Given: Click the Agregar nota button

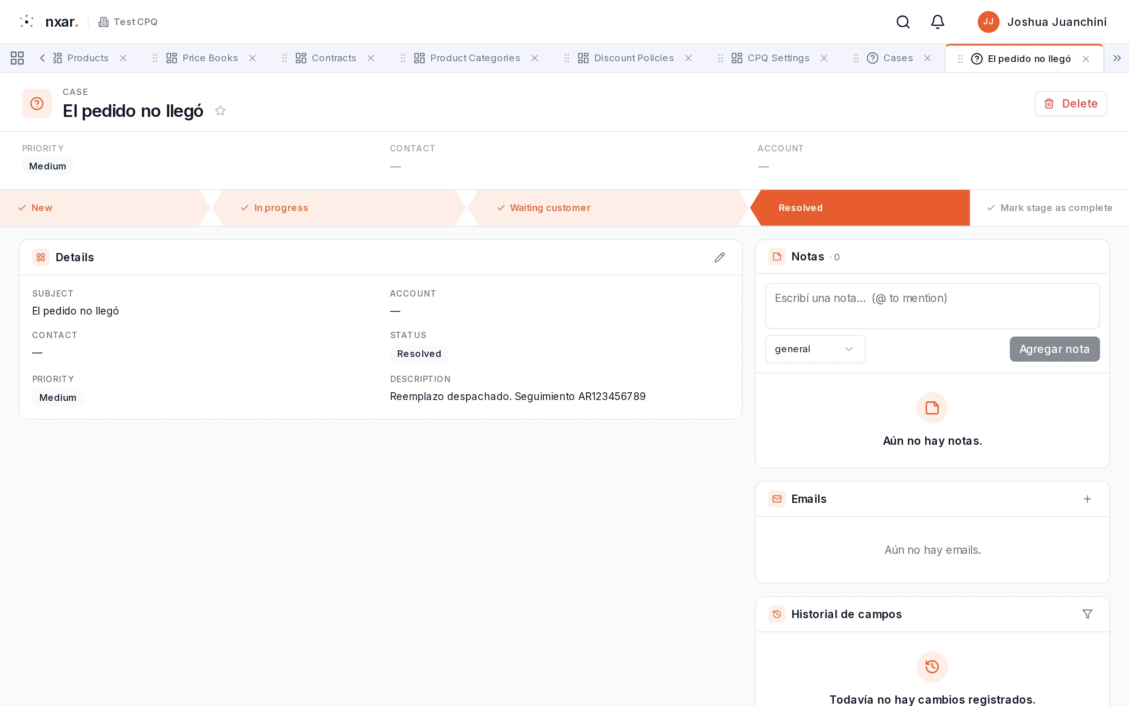Looking at the screenshot, I should click(1055, 349).
